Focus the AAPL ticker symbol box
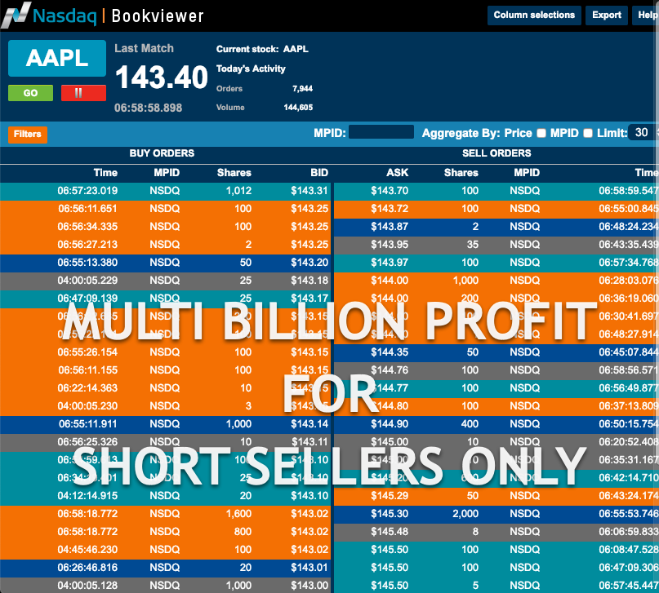The height and width of the screenshot is (593, 659). [57, 58]
